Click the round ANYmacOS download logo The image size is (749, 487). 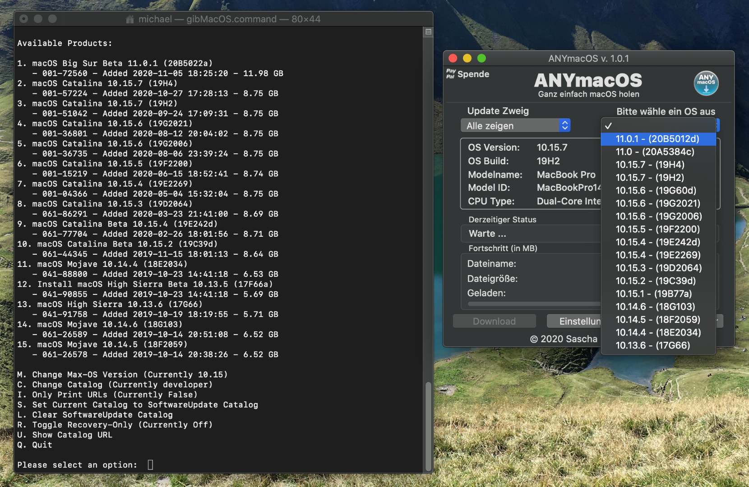[x=706, y=83]
